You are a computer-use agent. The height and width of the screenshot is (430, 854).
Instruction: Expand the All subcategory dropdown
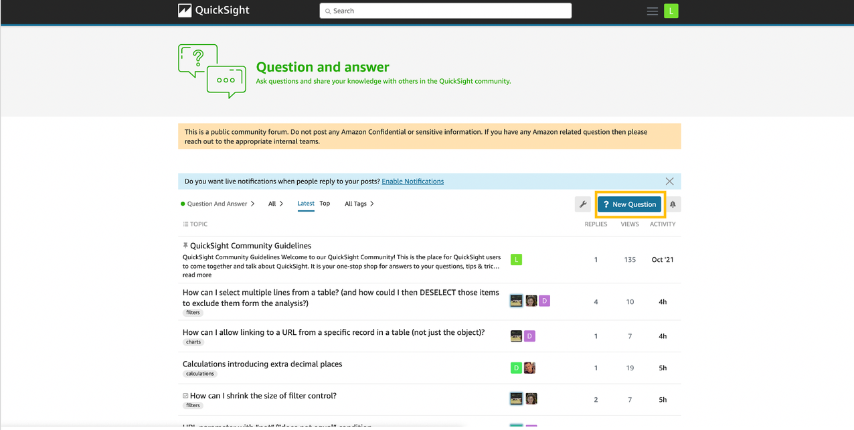point(276,204)
